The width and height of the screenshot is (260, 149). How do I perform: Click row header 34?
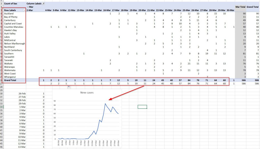2,107
